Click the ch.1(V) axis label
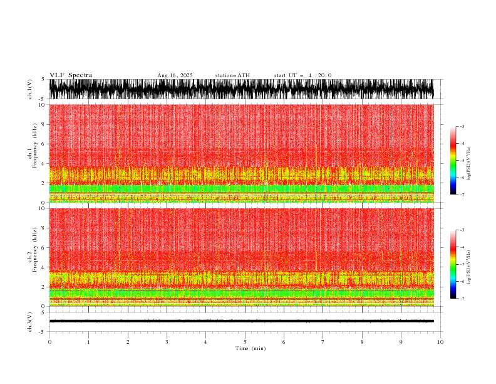This screenshot has width=496, height=384. point(30,89)
